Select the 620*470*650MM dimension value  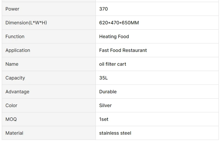click(119, 23)
